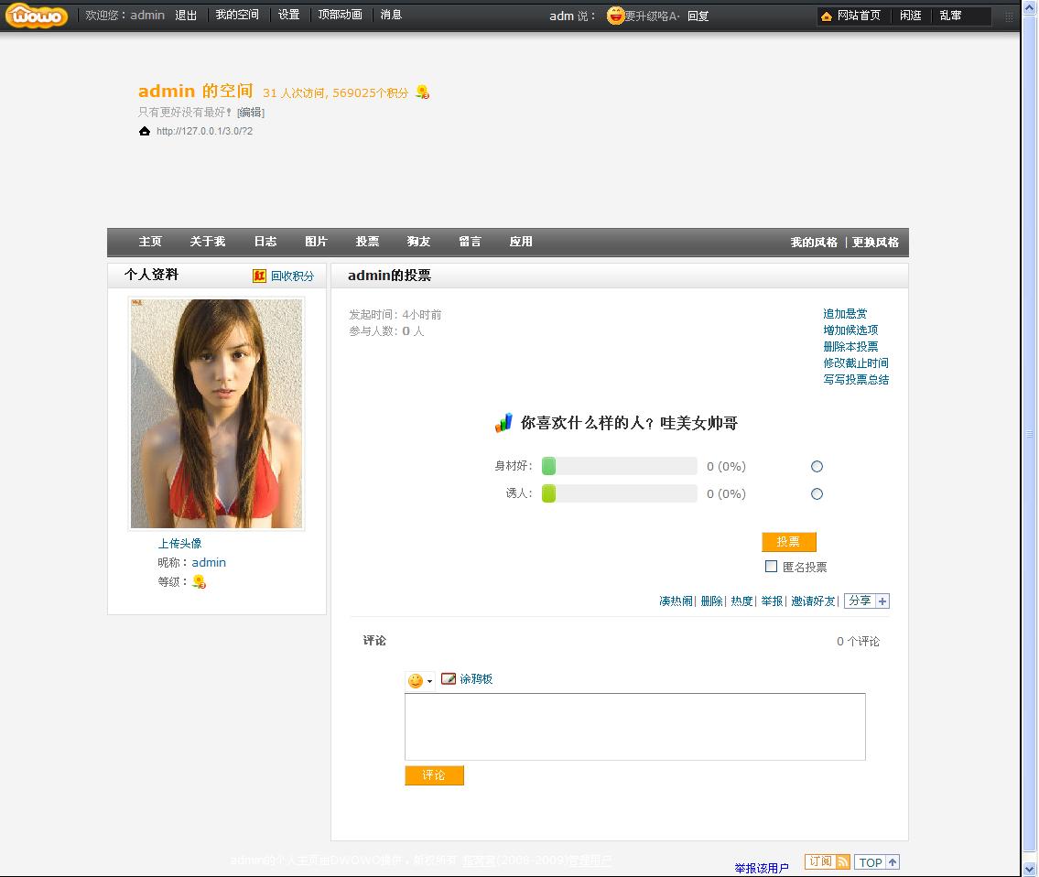Open the 狗友 tab
This screenshot has width=1039, height=877.
pos(418,242)
